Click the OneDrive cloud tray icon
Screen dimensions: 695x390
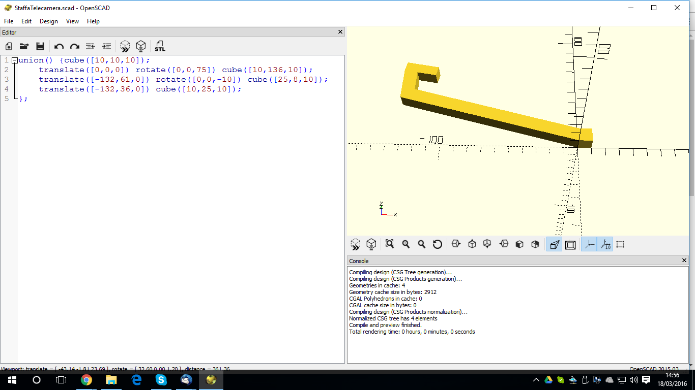click(610, 380)
